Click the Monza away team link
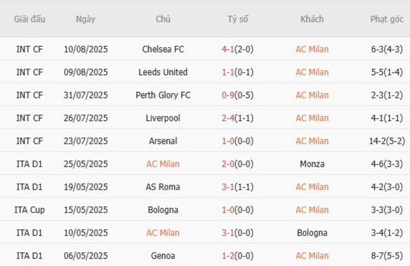The height and width of the screenshot is (266, 410). tap(312, 164)
